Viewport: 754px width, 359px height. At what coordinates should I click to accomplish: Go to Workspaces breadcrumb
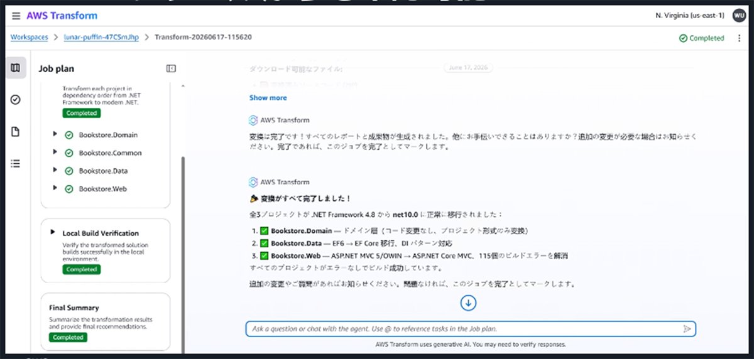click(x=29, y=37)
